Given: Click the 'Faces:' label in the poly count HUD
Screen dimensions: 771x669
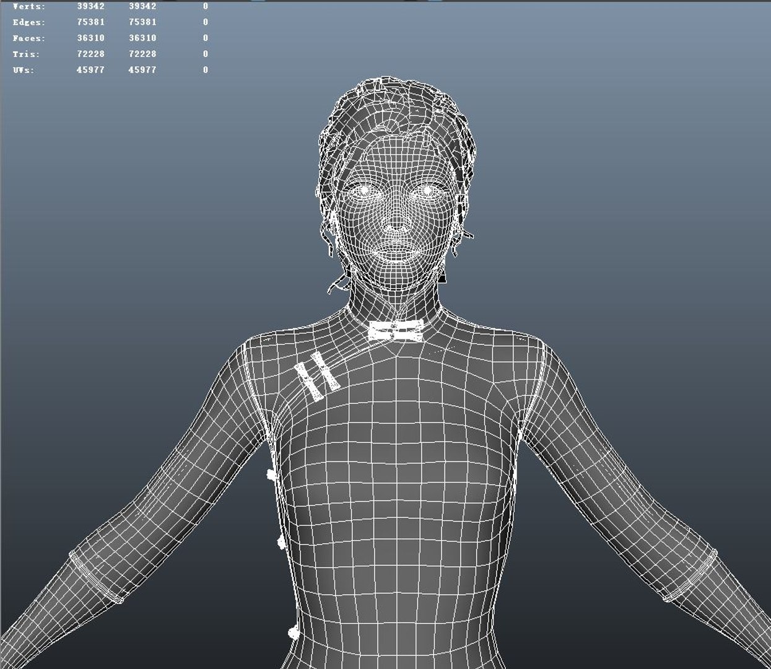Looking at the screenshot, I should click(29, 38).
